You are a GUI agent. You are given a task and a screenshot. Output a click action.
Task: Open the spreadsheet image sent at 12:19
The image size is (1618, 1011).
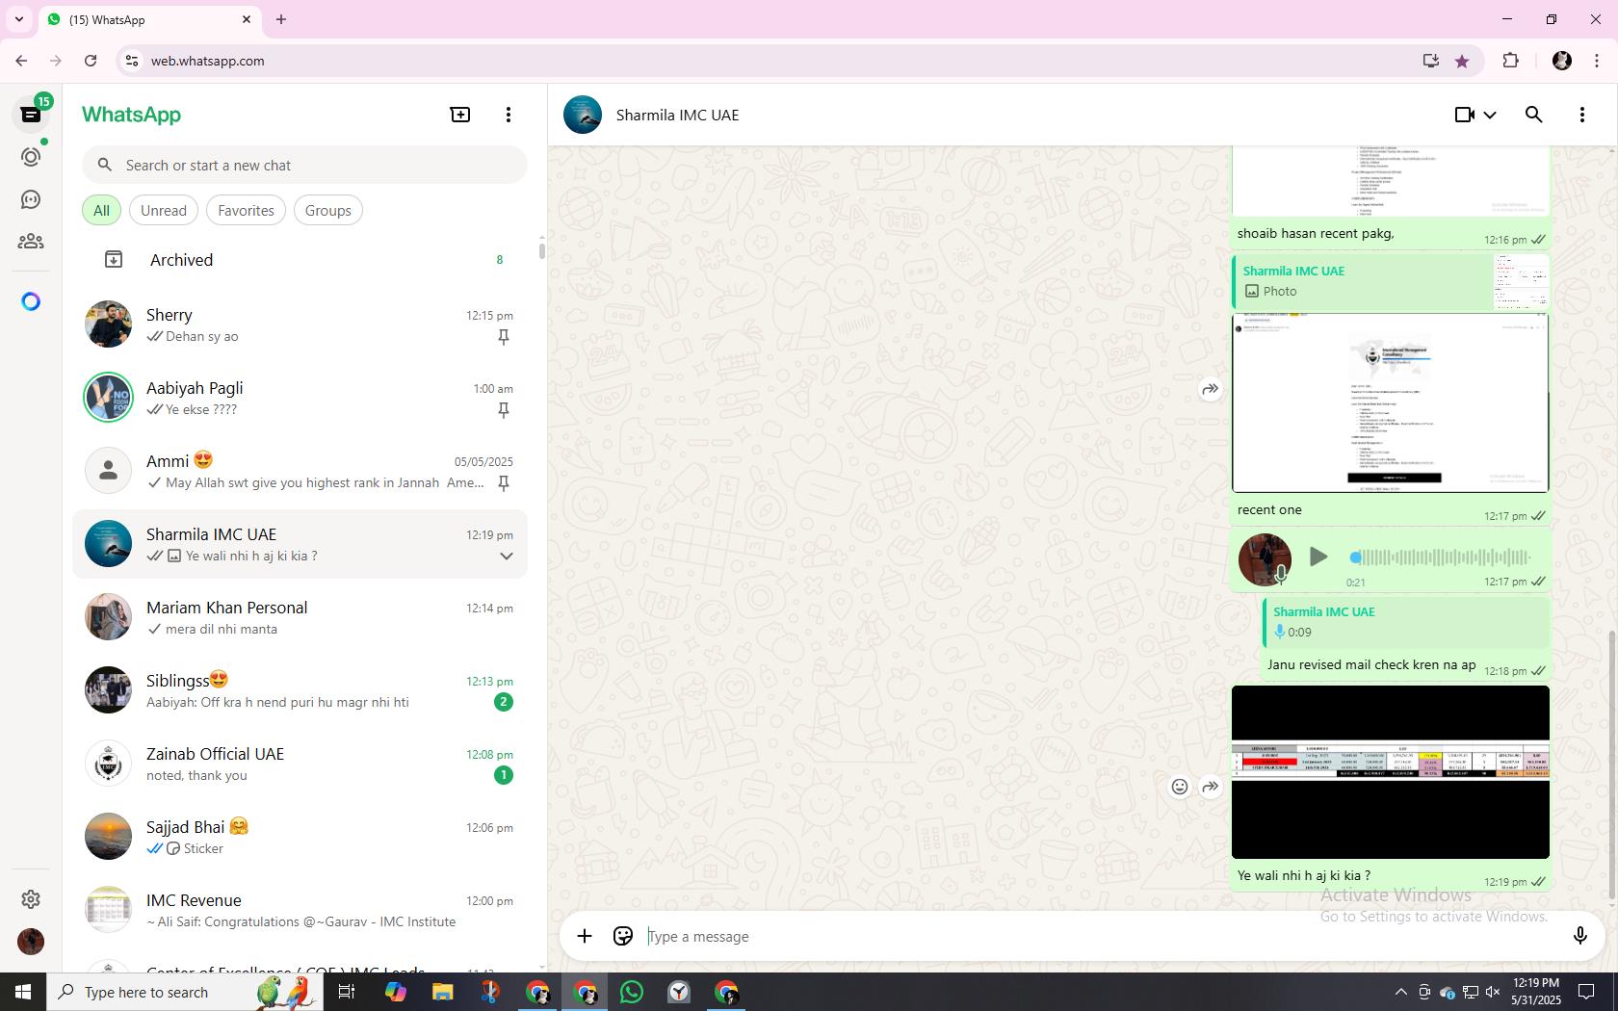[1391, 772]
